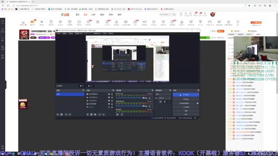Hide the video capture device source
This screenshot has height=156, width=278.
pos(109,94)
